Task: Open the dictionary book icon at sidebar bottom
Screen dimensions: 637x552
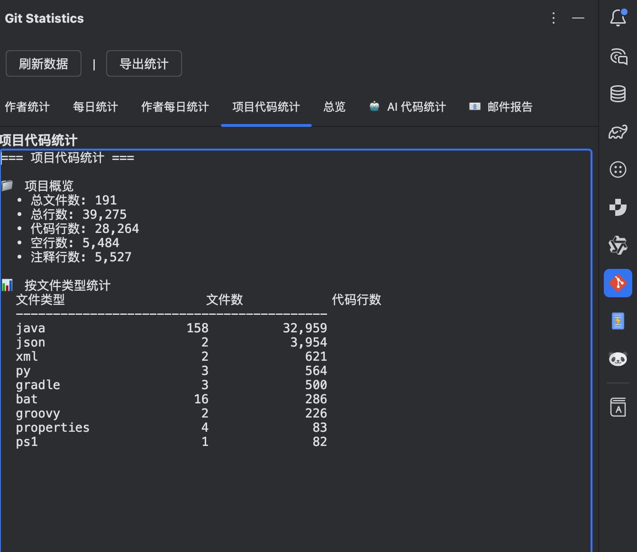Action: [x=618, y=406]
